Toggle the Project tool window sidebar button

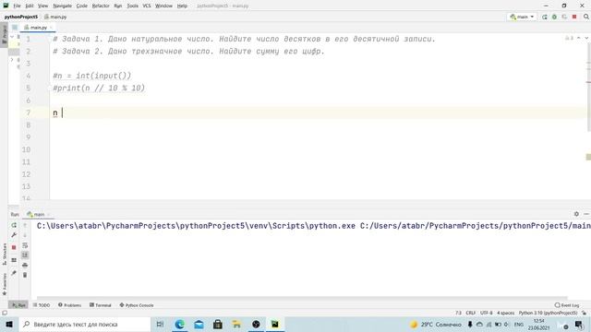click(x=4, y=34)
